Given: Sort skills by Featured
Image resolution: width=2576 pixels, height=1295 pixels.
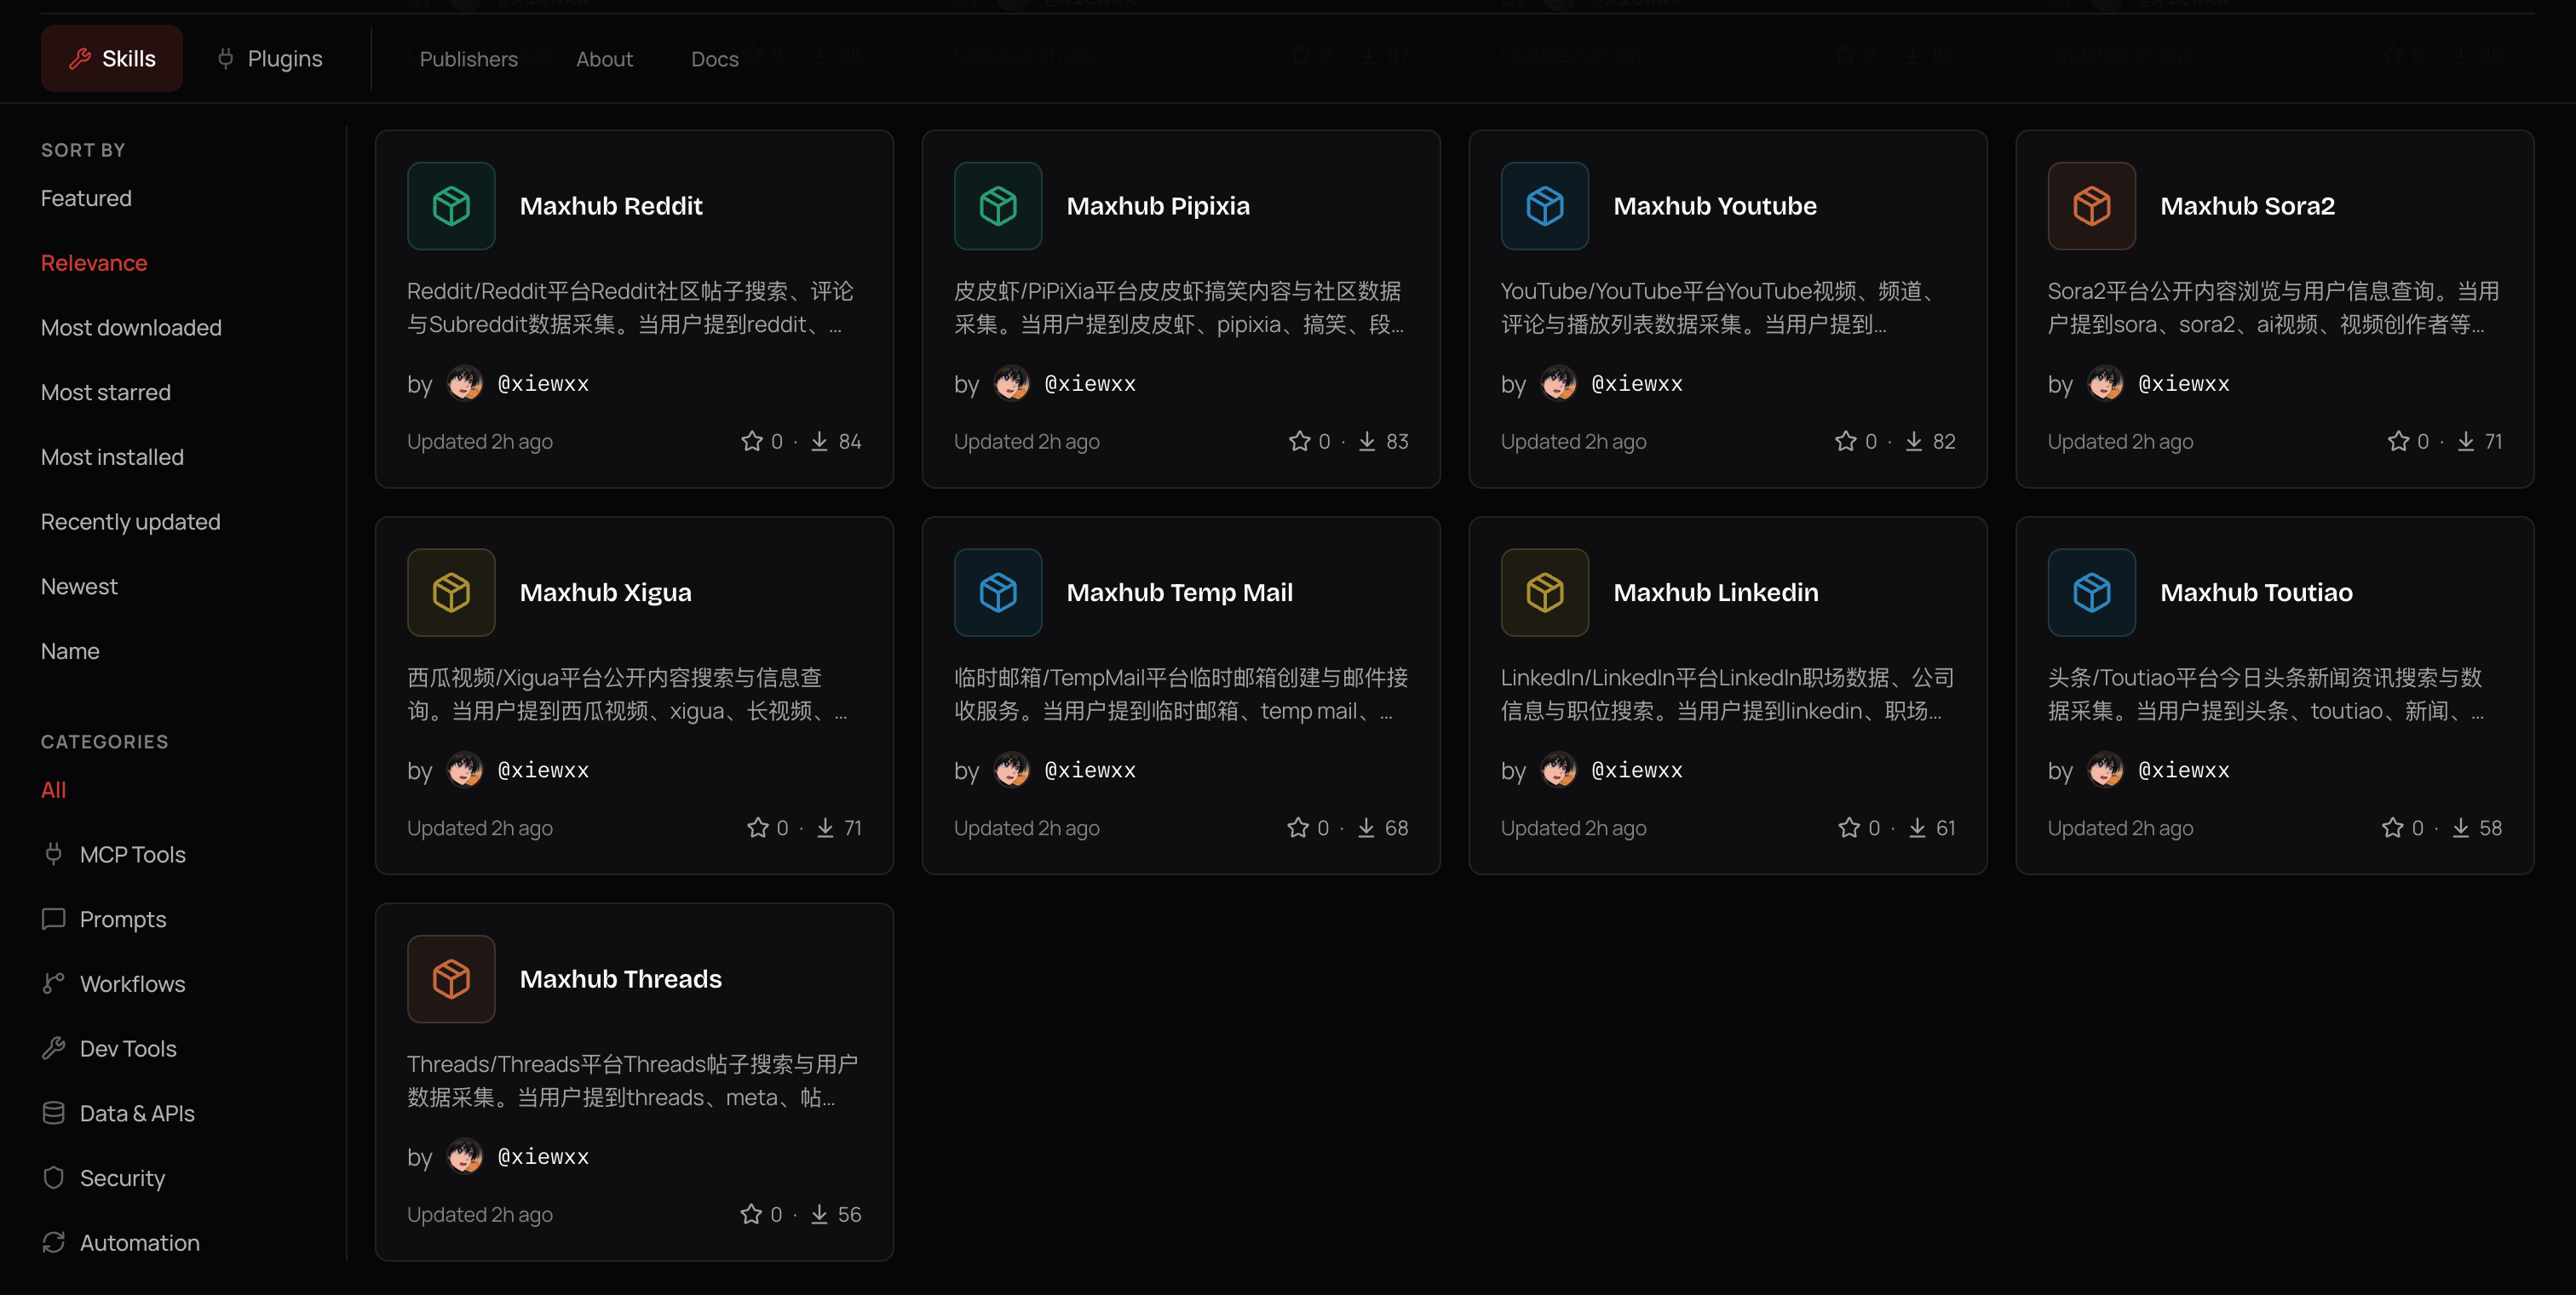Looking at the screenshot, I should pyautogui.click(x=86, y=198).
